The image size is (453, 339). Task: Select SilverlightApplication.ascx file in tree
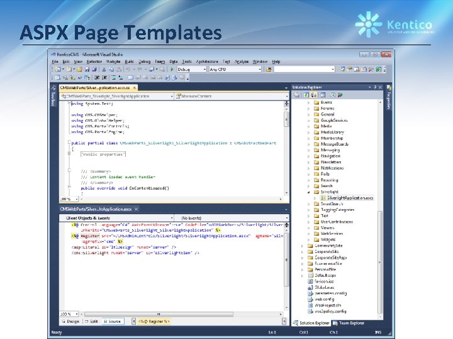pyautogui.click(x=347, y=198)
